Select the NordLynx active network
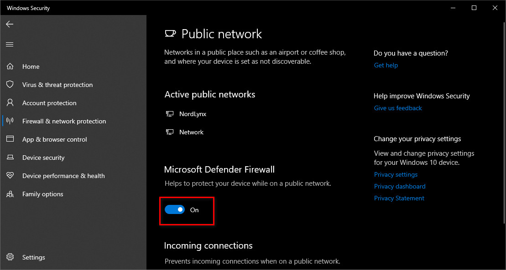The image size is (506, 270). point(193,114)
